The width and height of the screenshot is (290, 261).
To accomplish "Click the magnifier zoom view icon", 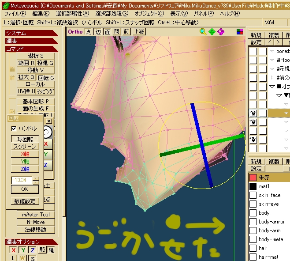I will click(x=203, y=32).
